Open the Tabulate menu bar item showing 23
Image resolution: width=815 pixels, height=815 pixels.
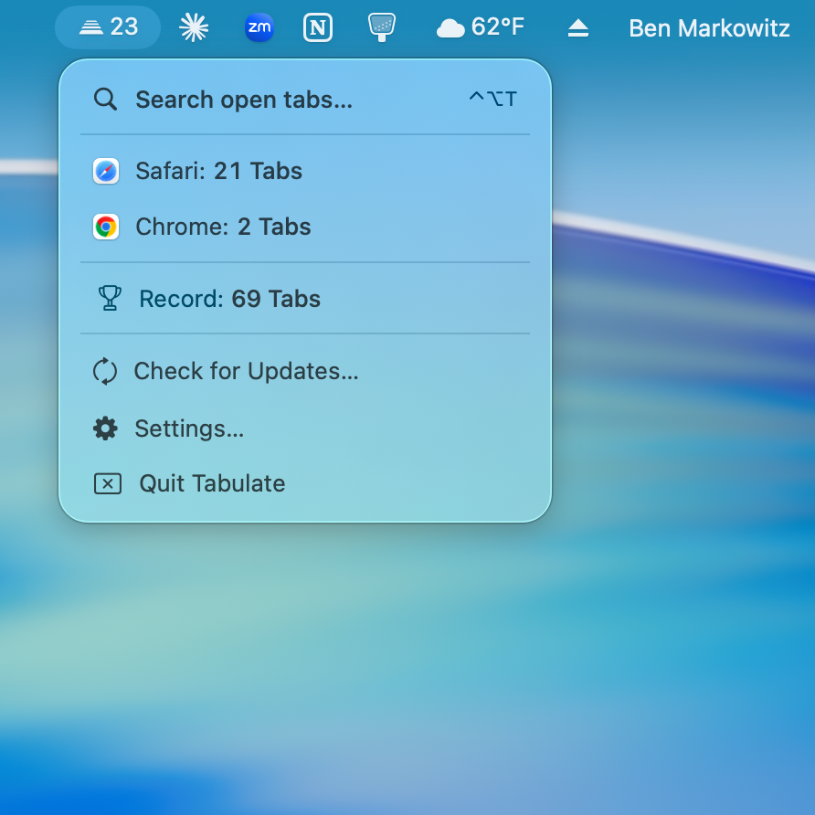point(108,27)
